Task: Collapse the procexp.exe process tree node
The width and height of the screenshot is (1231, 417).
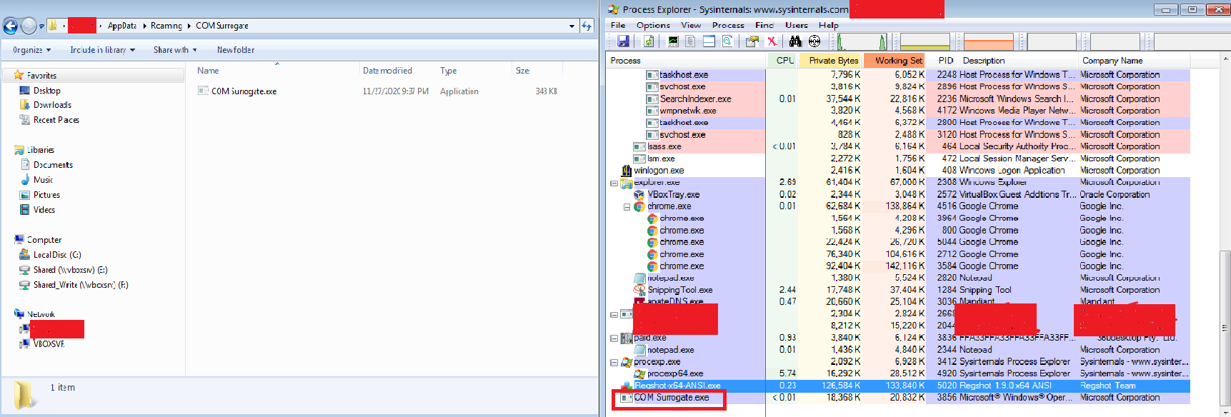Action: [614, 362]
